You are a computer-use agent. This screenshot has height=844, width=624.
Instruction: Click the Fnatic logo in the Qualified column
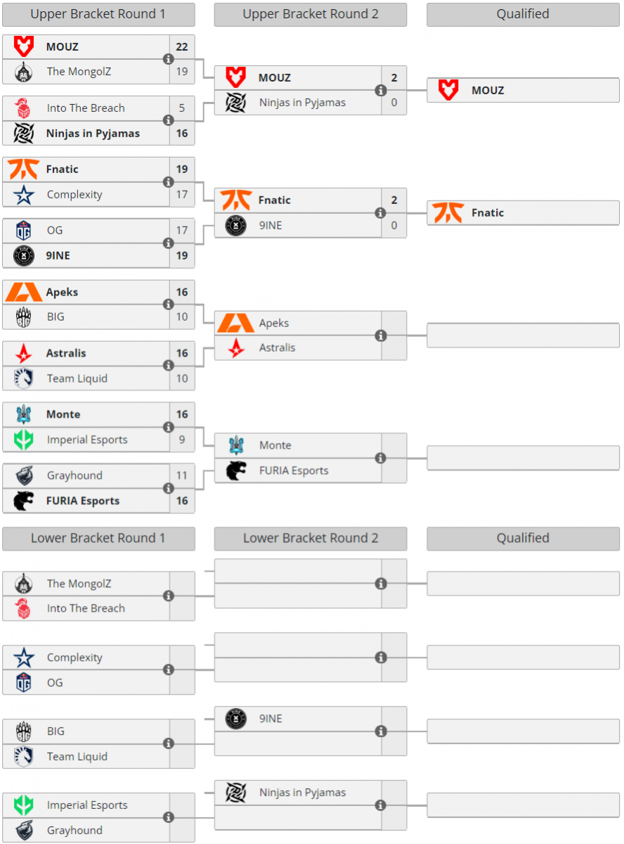tap(448, 212)
